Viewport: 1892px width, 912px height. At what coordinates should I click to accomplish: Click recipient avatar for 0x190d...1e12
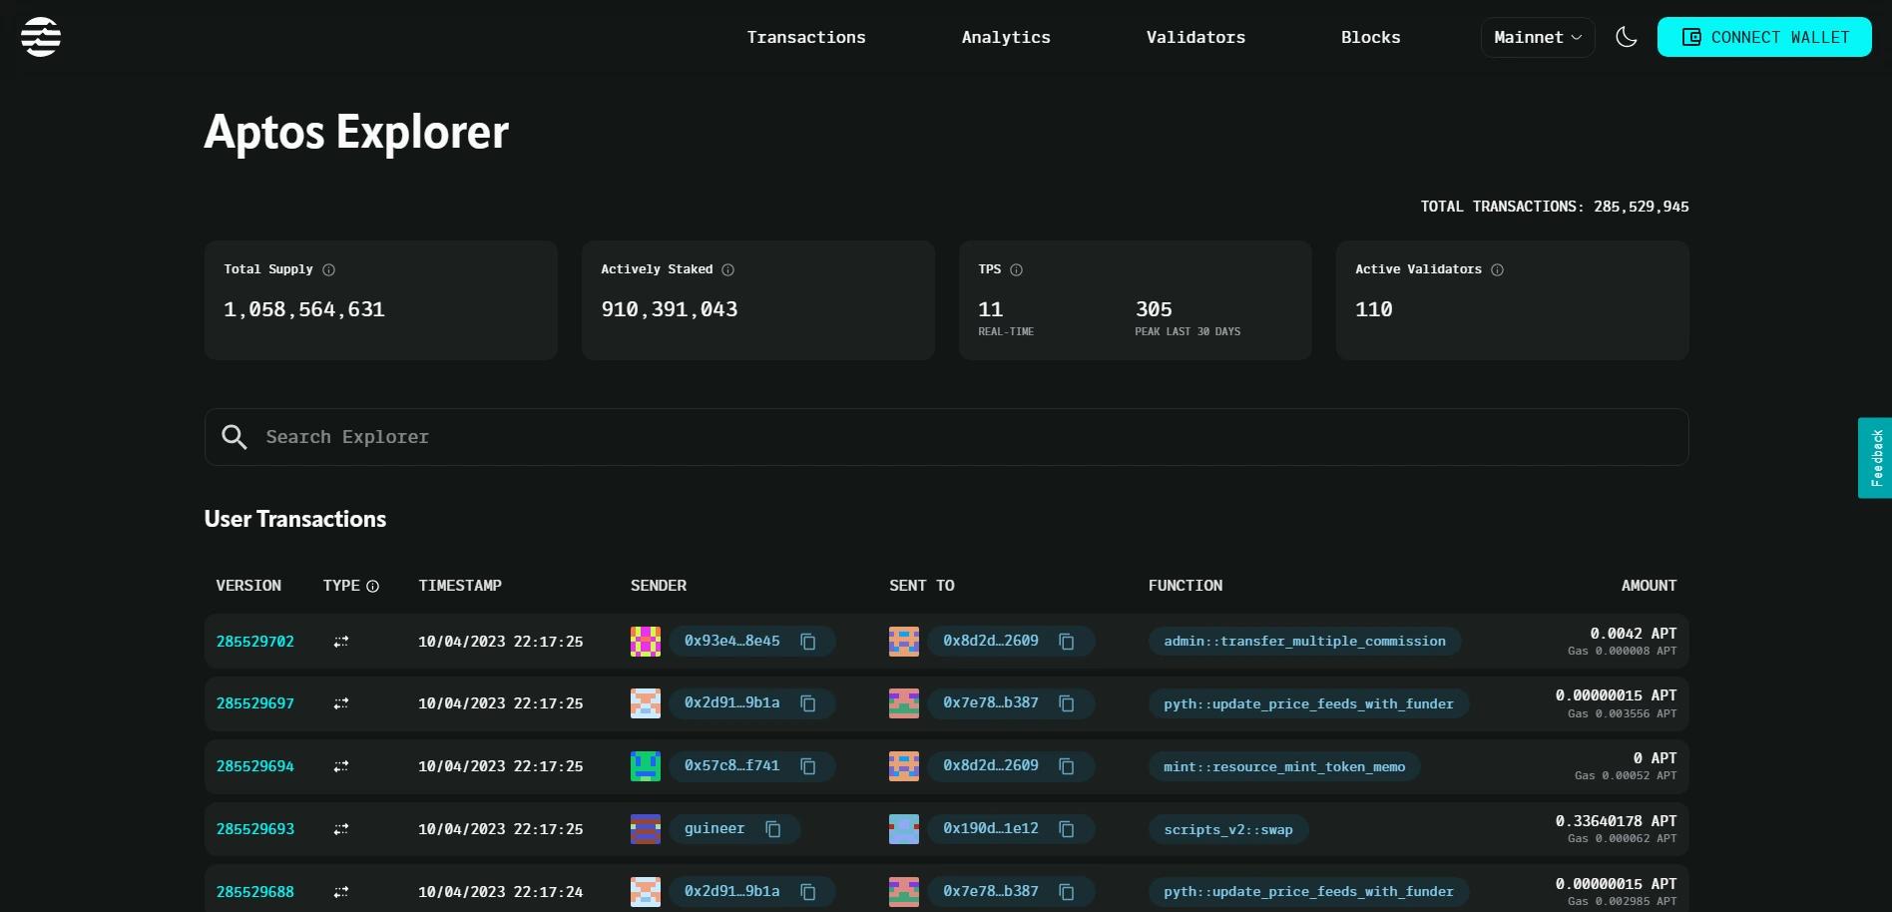tap(904, 829)
